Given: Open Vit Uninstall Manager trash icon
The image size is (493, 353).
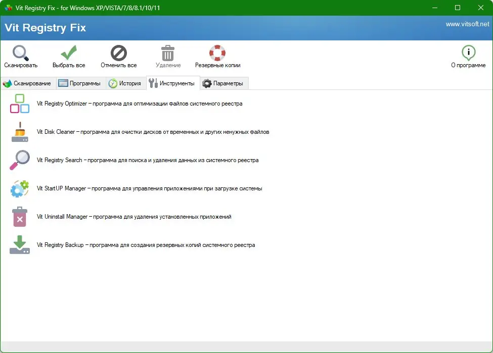Looking at the screenshot, I should pos(20,217).
